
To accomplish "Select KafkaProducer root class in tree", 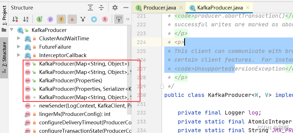I will (x=49, y=30).
